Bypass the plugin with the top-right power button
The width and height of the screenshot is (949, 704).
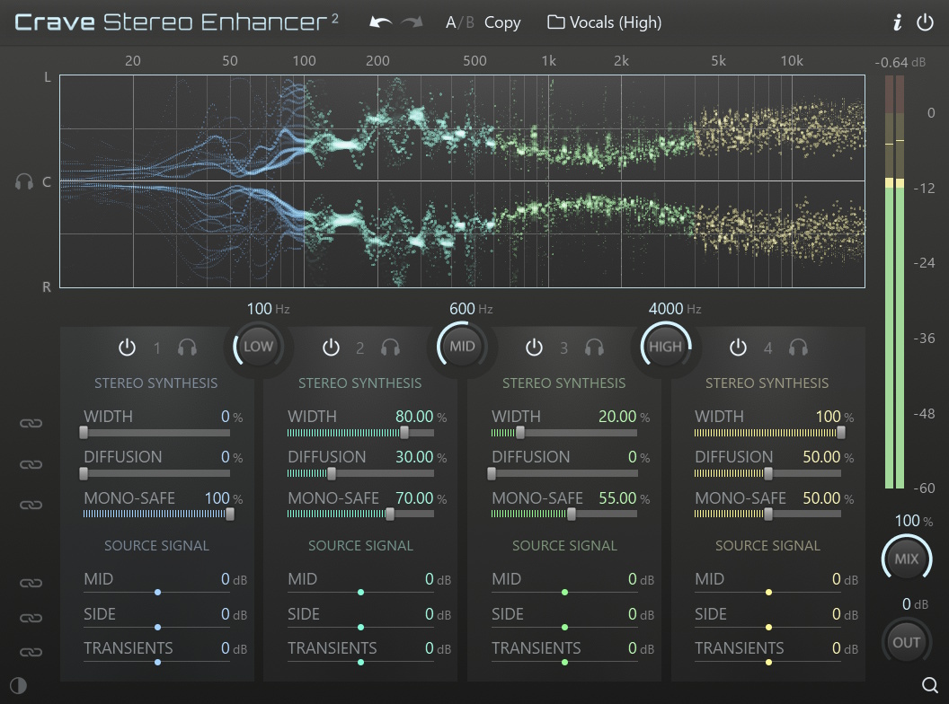point(925,22)
